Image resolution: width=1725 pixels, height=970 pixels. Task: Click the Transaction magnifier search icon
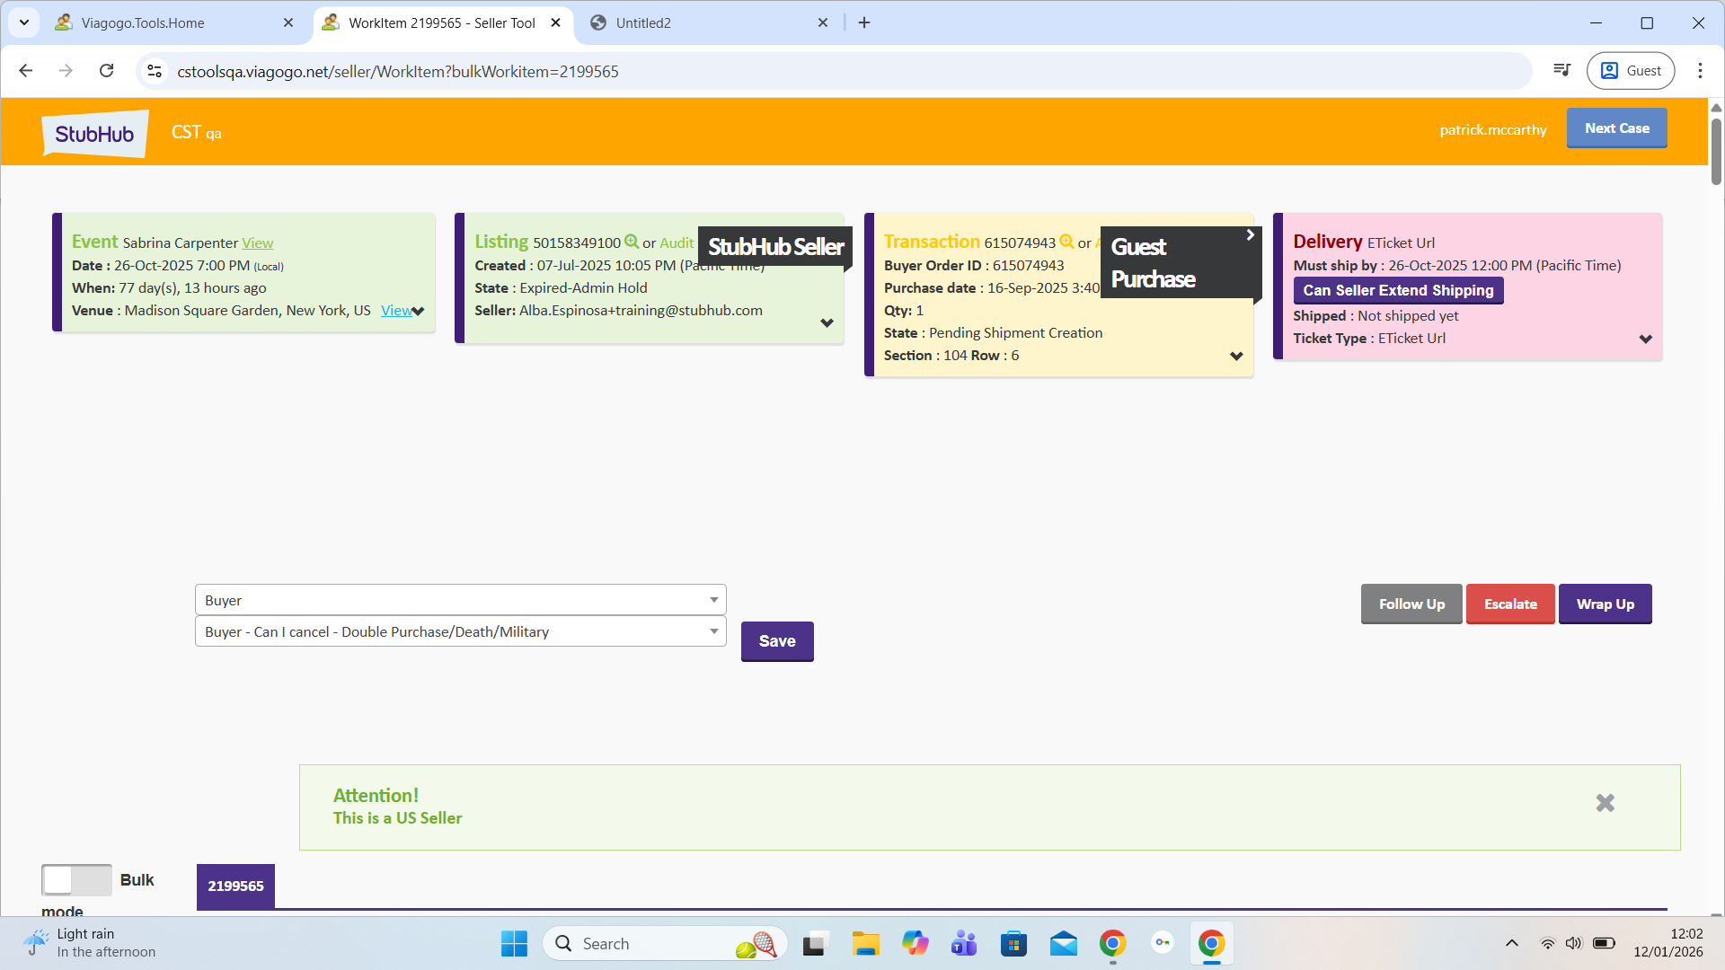click(1066, 242)
